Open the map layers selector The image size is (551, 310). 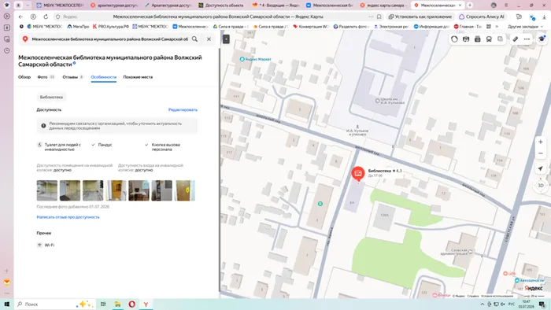point(500,39)
